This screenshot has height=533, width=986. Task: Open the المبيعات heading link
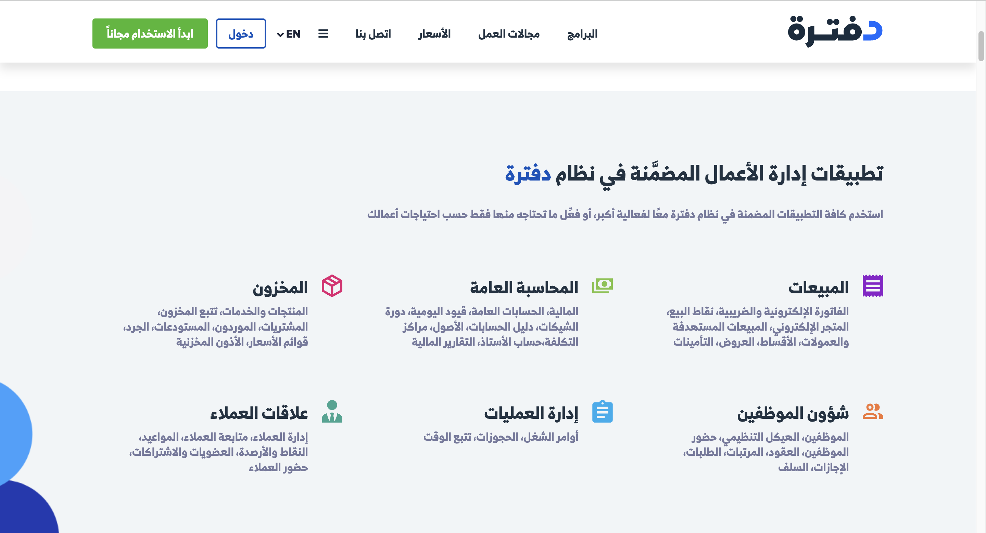818,288
